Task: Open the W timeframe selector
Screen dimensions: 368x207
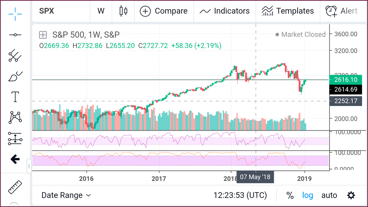Action: click(101, 11)
